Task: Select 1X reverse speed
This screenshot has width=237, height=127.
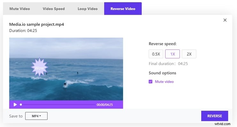Action: [172, 54]
